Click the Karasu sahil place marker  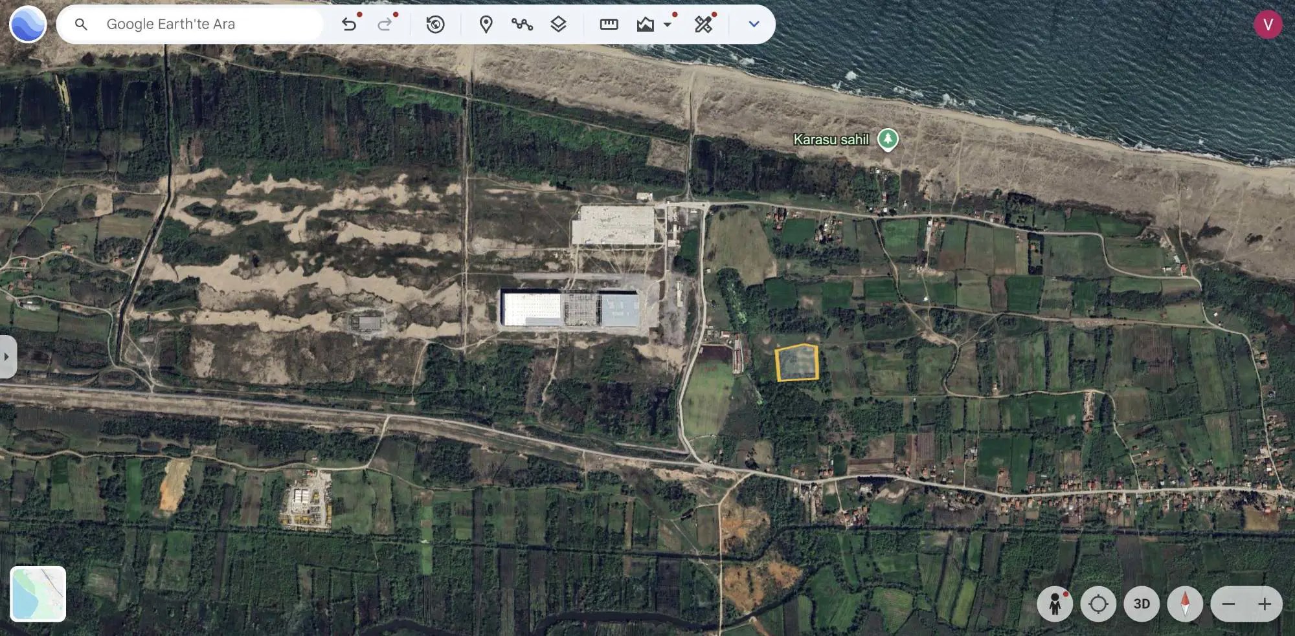coord(888,139)
